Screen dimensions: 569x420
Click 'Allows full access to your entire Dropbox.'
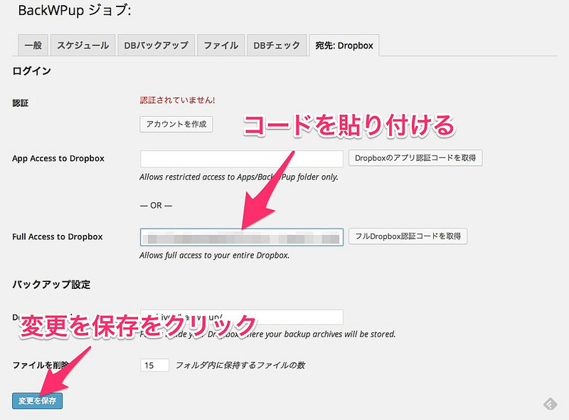click(x=215, y=256)
